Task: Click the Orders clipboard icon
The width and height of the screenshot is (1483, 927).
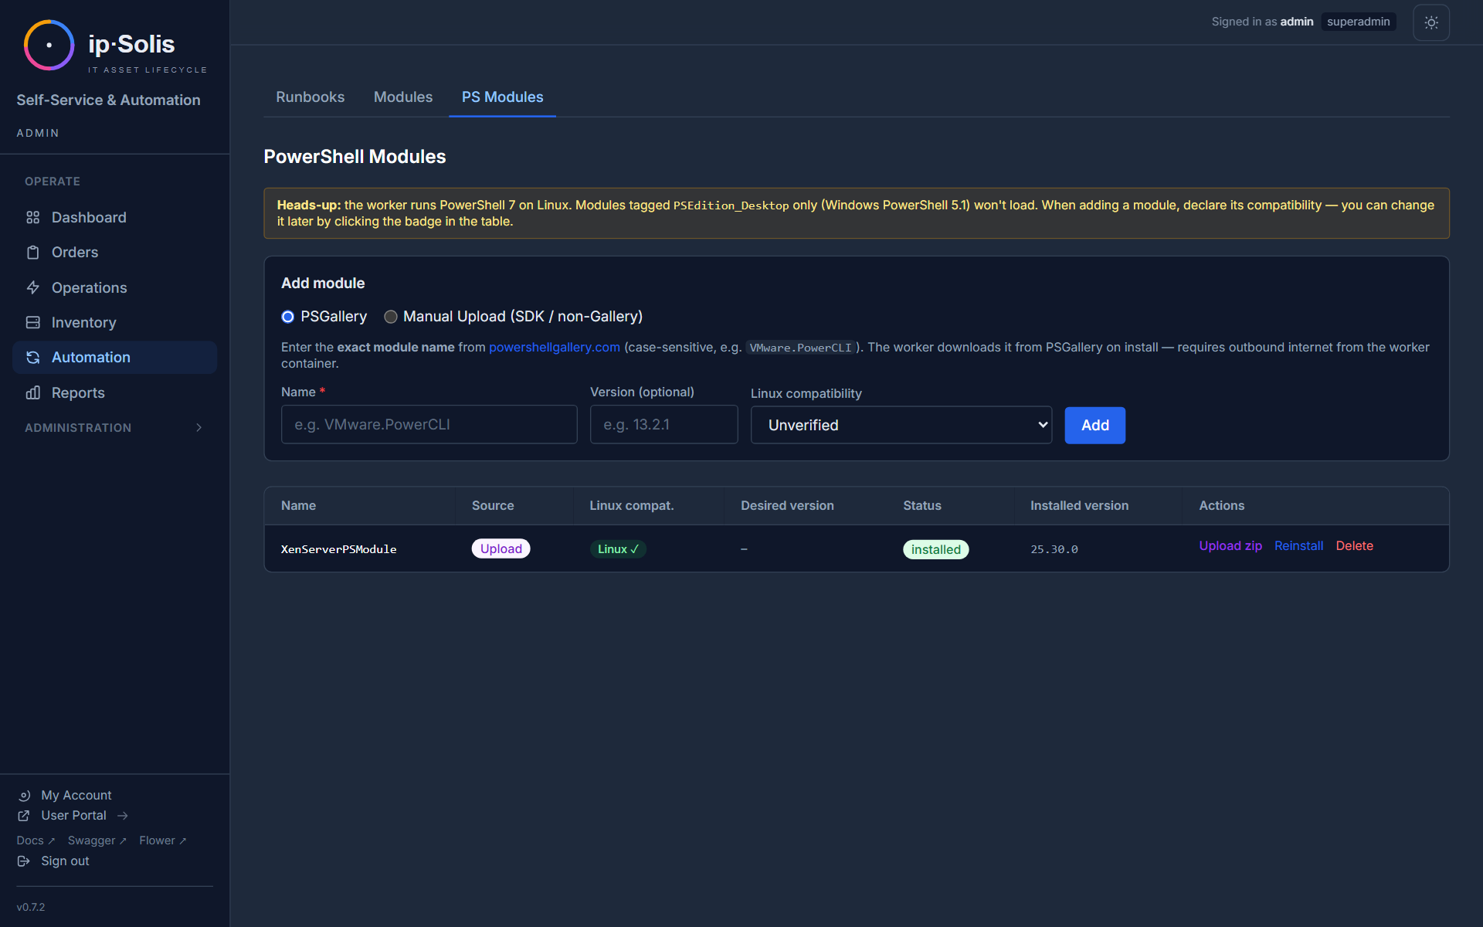Action: click(32, 253)
